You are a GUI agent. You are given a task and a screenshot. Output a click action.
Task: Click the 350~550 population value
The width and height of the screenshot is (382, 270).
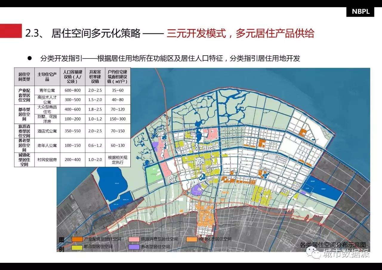pyautogui.click(x=73, y=131)
